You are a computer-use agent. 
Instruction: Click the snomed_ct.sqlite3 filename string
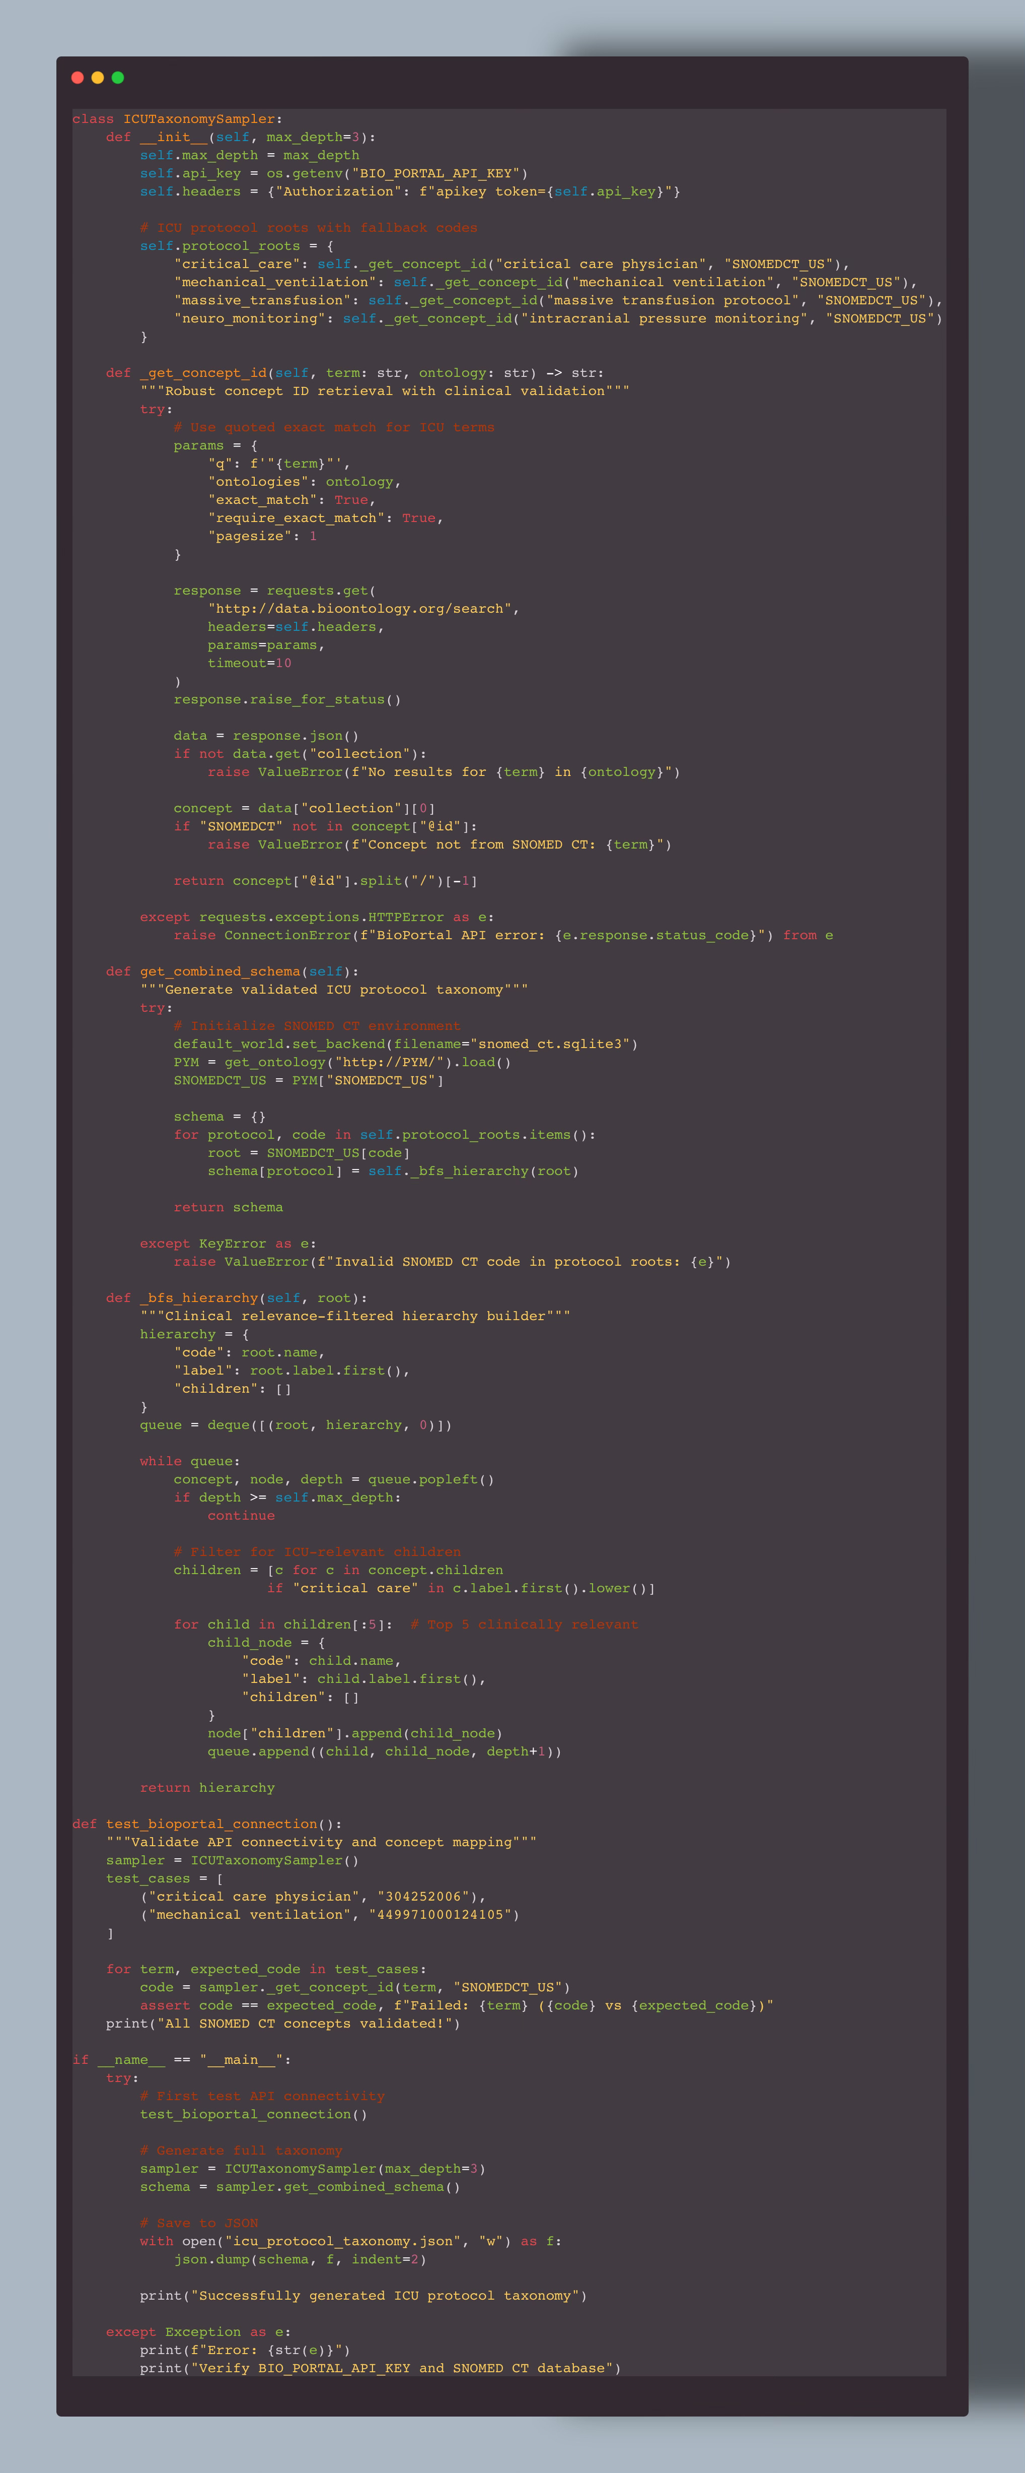click(549, 1045)
